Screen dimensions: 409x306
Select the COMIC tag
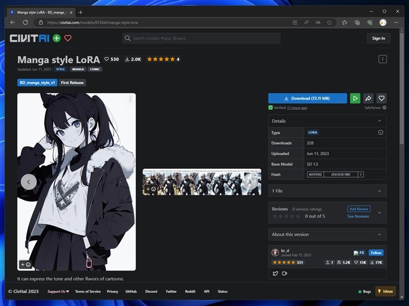click(95, 69)
